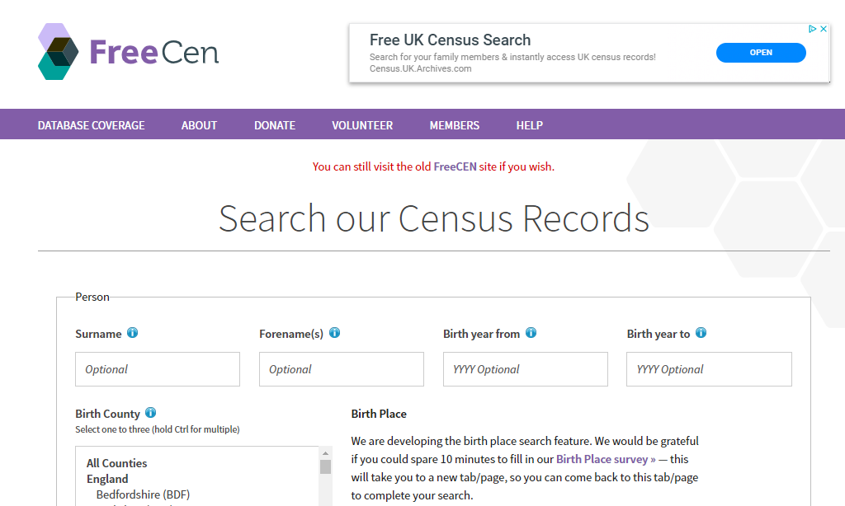Screen dimensions: 845x506
Task: Click the county list scrollbar up arrow
Action: click(x=325, y=453)
